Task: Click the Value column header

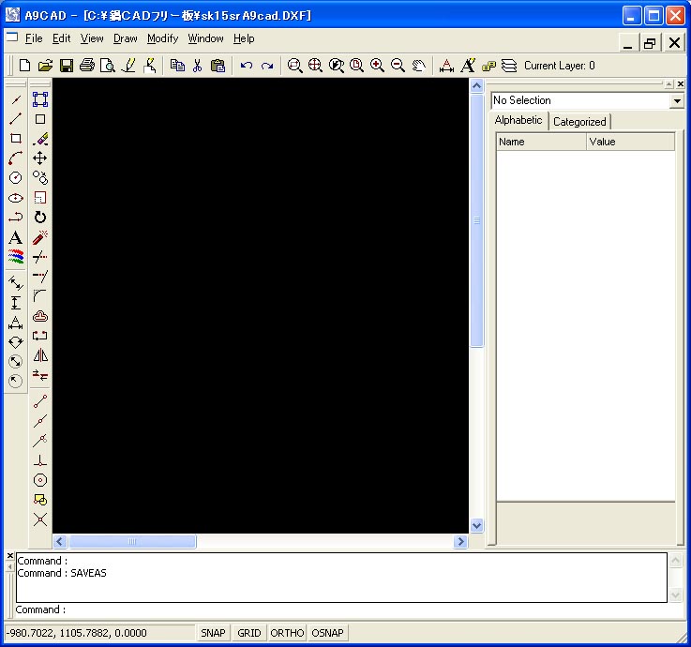Action: pyautogui.click(x=631, y=142)
